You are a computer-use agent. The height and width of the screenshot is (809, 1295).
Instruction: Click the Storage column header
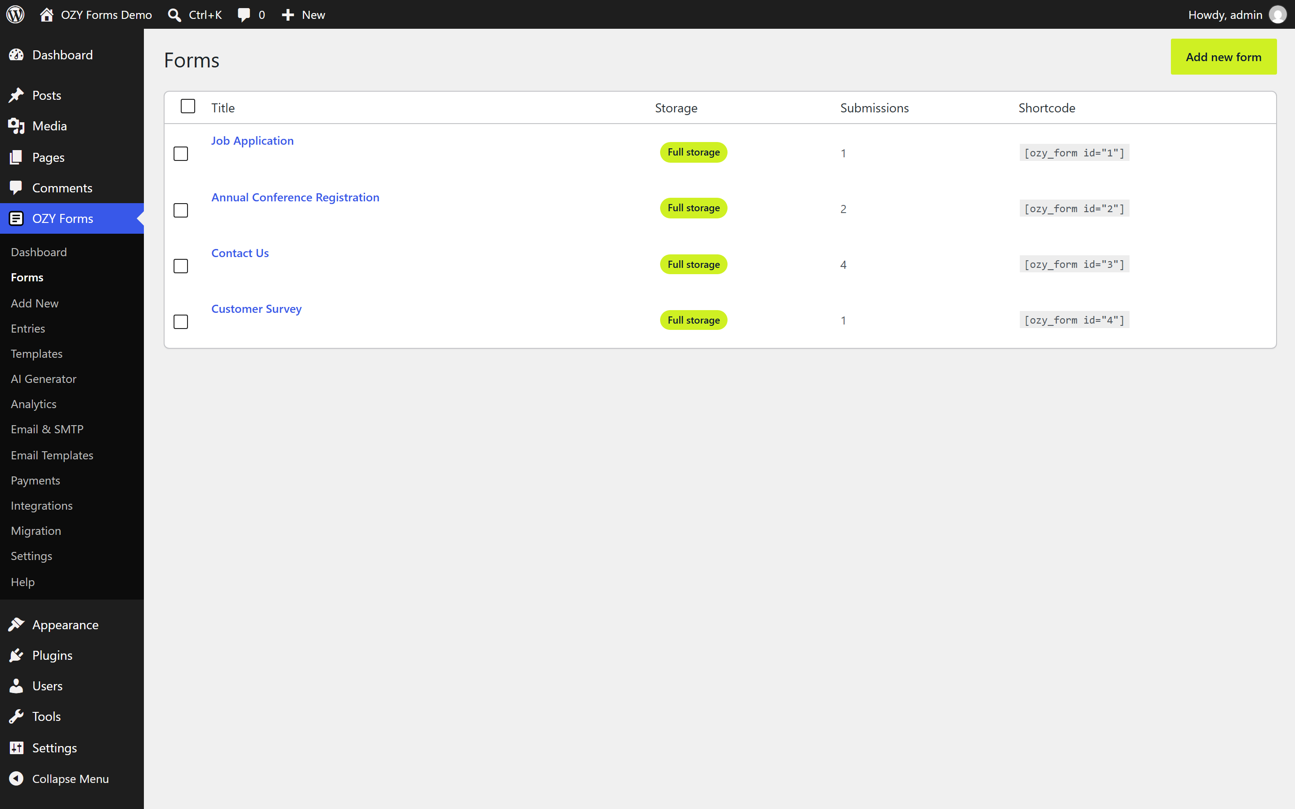pyautogui.click(x=676, y=107)
